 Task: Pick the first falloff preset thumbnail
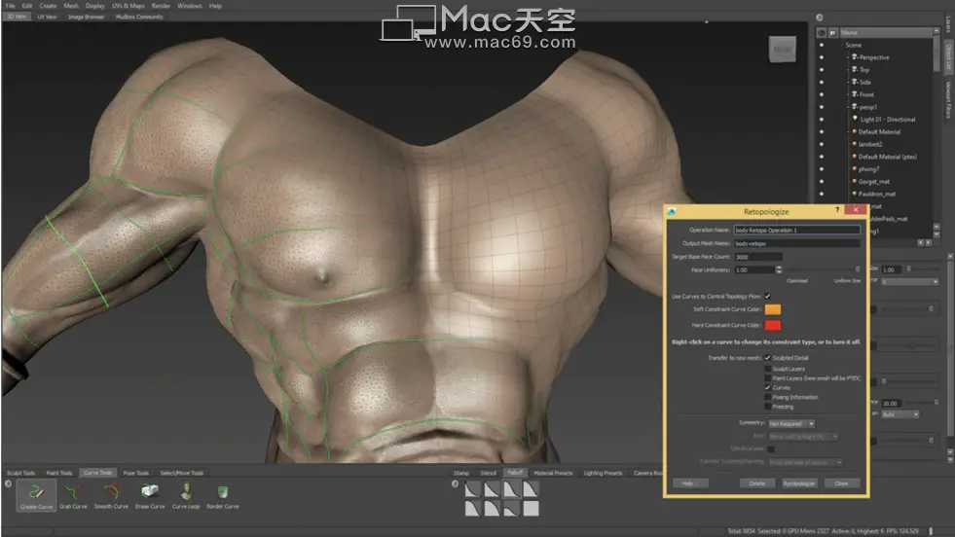[471, 491]
